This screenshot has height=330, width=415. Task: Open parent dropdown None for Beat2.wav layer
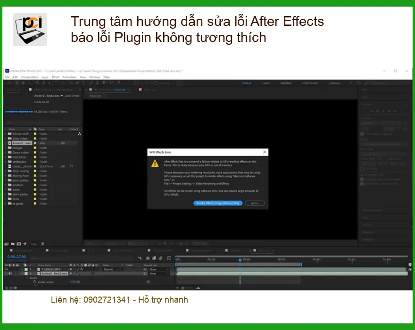coord(159,273)
